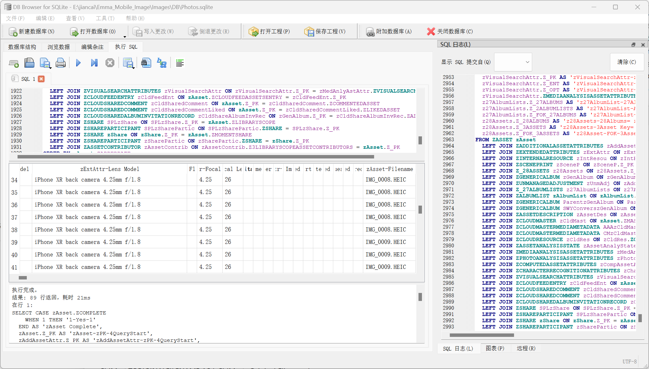
Task: Click the results table vertical scrollbar thumb
Action: click(420, 210)
